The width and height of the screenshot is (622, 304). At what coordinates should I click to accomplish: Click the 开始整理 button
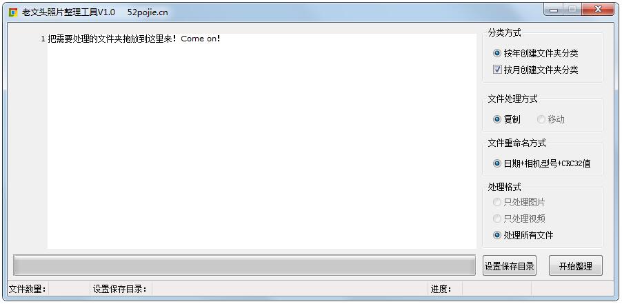[x=576, y=265]
